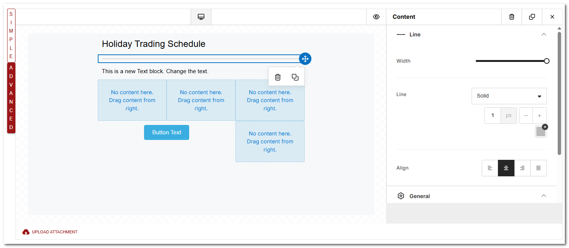Click the Button Text button

[x=167, y=132]
